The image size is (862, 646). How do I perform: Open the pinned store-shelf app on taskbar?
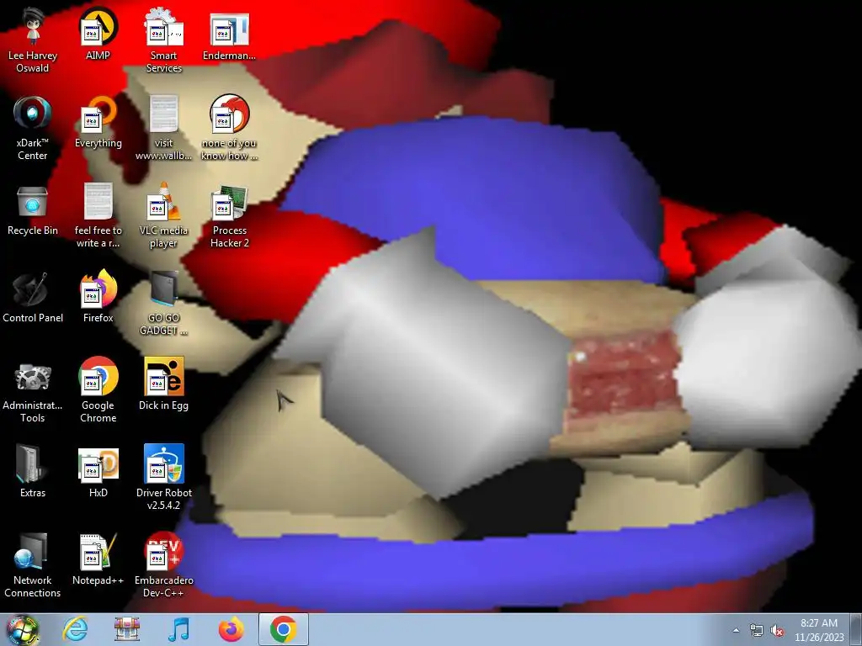pyautogui.click(x=127, y=629)
